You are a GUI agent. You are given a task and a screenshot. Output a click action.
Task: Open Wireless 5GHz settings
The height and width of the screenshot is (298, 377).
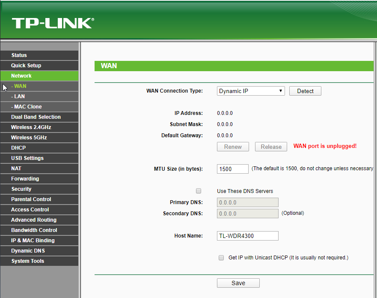click(39, 138)
